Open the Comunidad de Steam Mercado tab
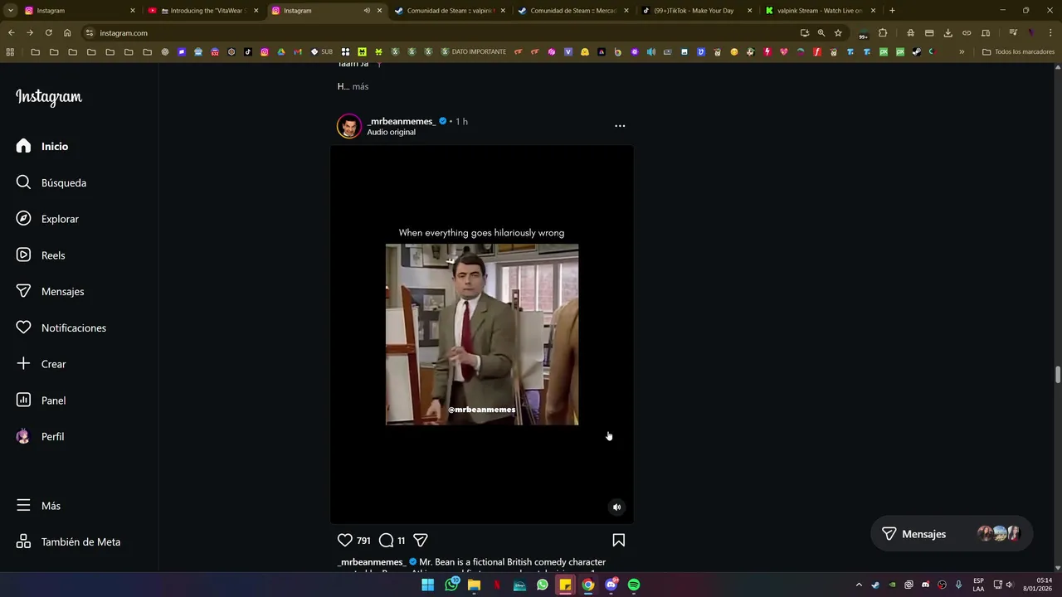Image resolution: width=1062 pixels, height=597 pixels. pos(572,11)
